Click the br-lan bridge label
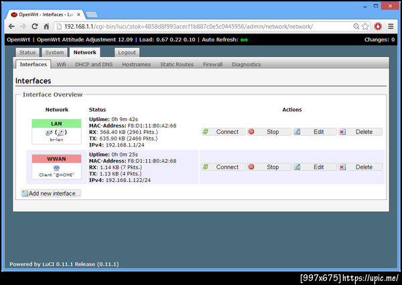402x285 pixels. (x=56, y=140)
